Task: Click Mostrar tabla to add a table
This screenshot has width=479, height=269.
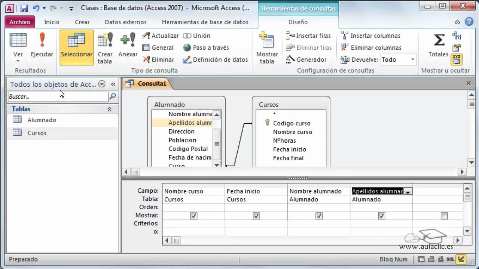Action: [266, 47]
